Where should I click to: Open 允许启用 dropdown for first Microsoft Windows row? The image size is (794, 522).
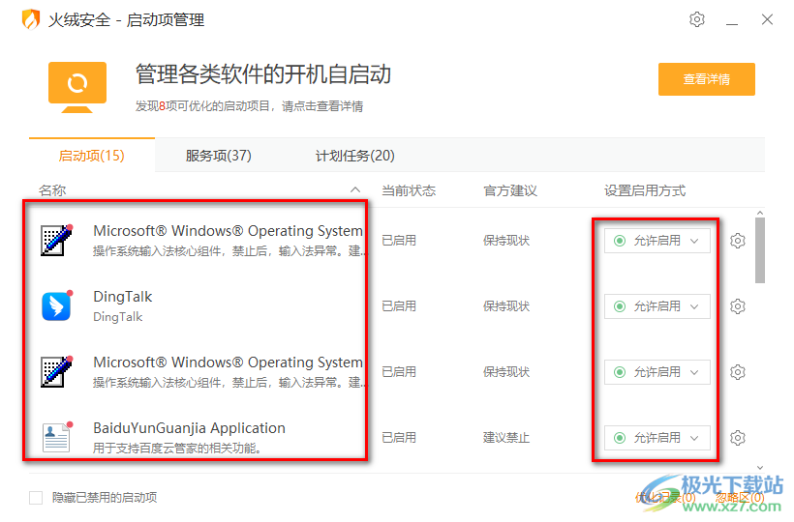click(x=657, y=241)
